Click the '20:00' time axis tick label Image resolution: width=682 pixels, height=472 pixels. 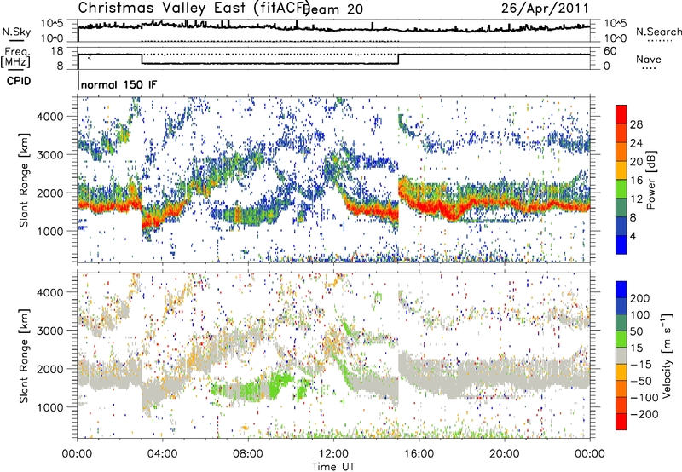(x=505, y=454)
